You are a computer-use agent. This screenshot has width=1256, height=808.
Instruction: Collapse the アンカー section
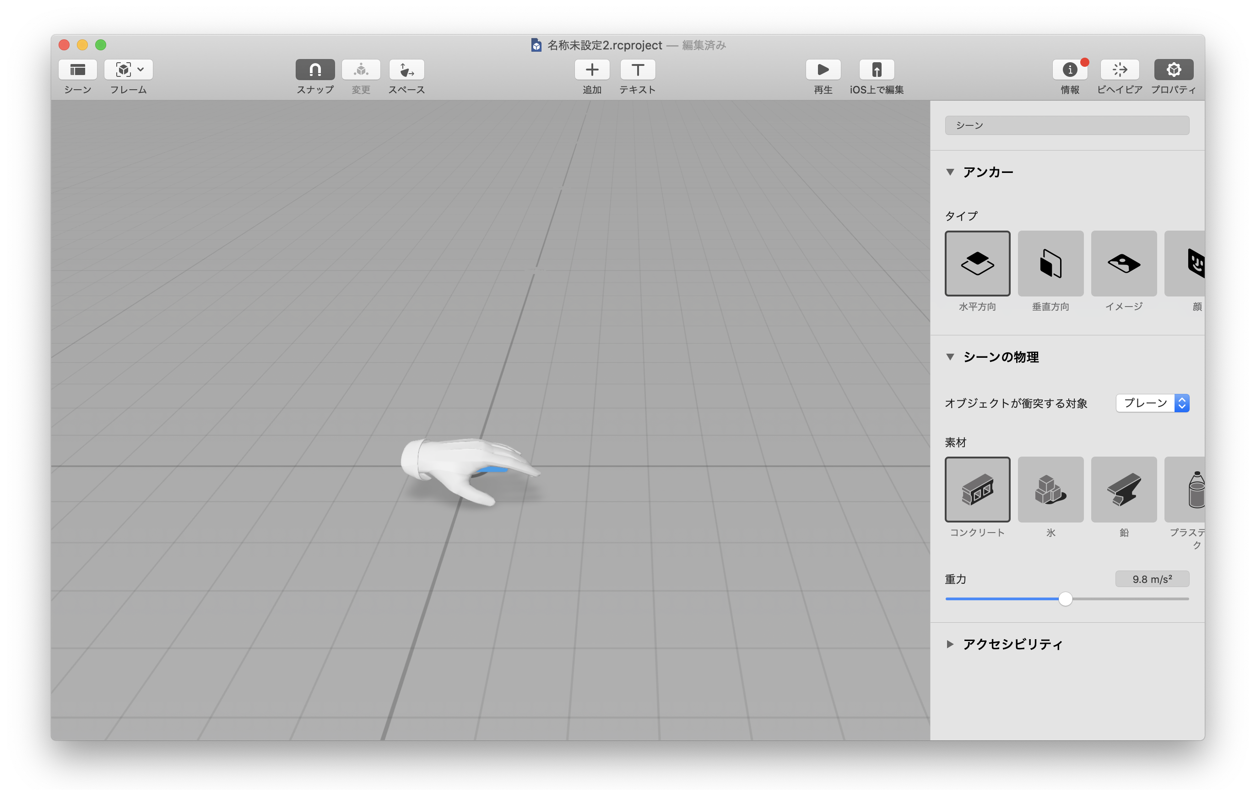tap(949, 172)
